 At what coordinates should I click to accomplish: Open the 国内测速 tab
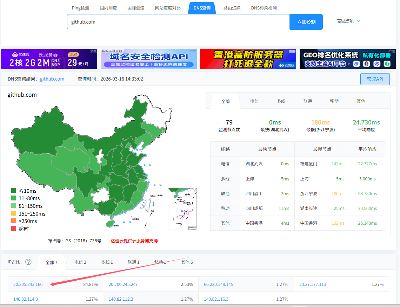tap(108, 8)
